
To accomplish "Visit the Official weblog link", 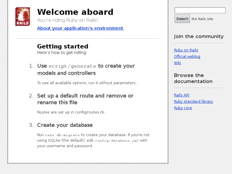I will (x=187, y=57).
